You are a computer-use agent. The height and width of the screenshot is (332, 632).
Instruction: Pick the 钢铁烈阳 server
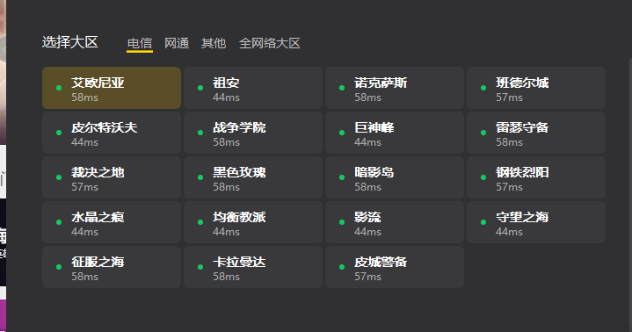(x=536, y=177)
